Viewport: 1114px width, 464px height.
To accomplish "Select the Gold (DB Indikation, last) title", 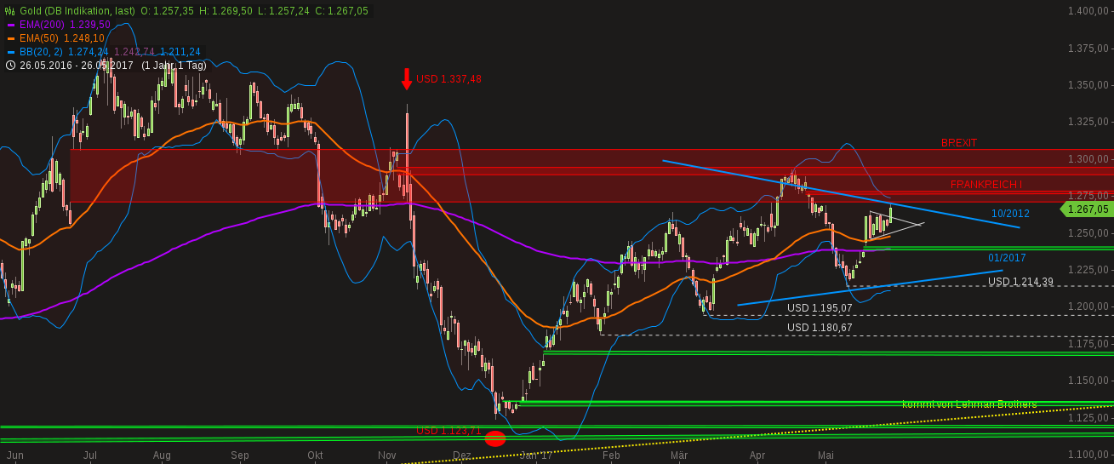I will click(77, 11).
